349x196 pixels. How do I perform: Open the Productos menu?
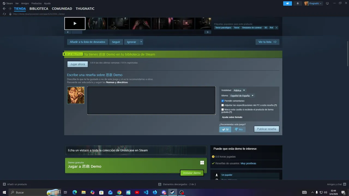37,3
